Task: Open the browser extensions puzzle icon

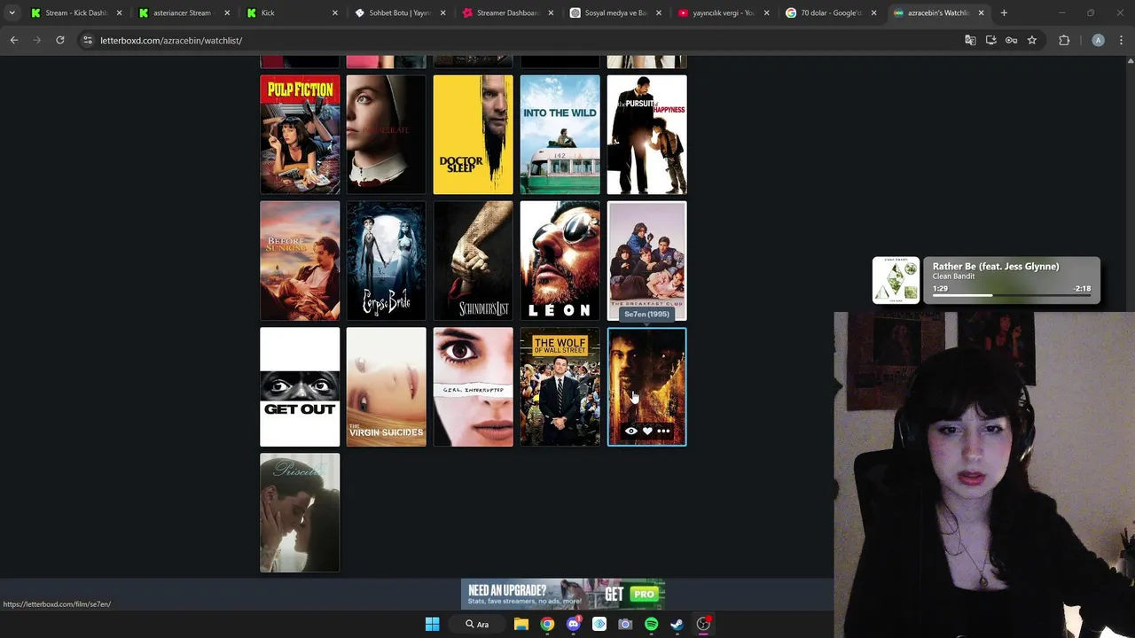Action: [1064, 40]
